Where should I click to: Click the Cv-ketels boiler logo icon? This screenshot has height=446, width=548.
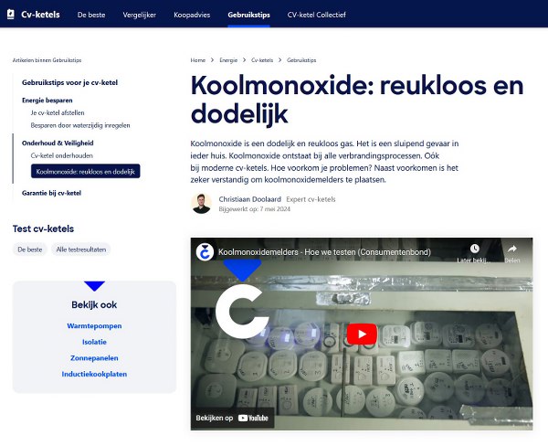(x=10, y=15)
